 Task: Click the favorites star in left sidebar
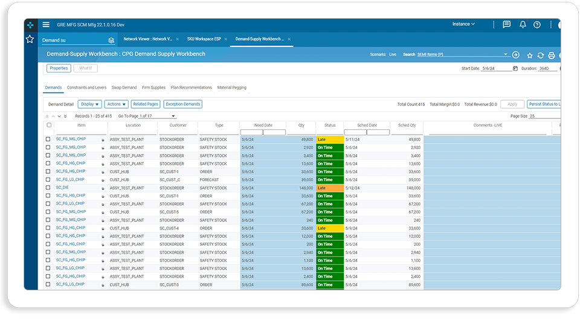click(30, 39)
